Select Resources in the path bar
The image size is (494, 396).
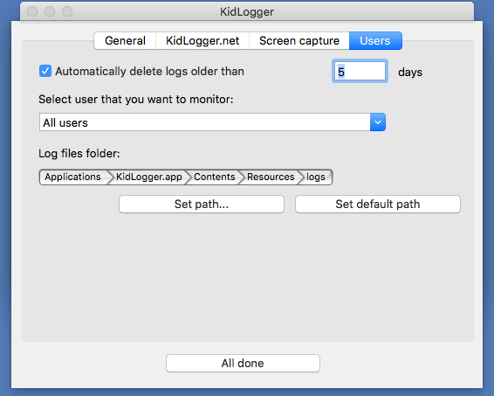click(271, 177)
